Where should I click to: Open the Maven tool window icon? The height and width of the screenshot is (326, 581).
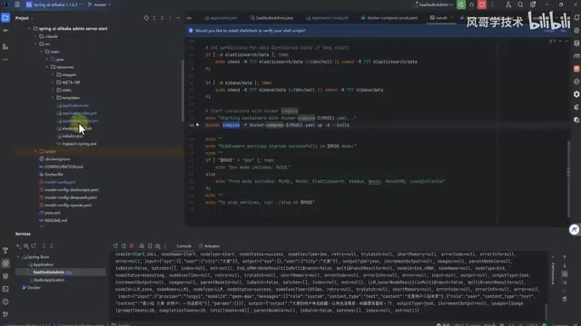(576, 56)
